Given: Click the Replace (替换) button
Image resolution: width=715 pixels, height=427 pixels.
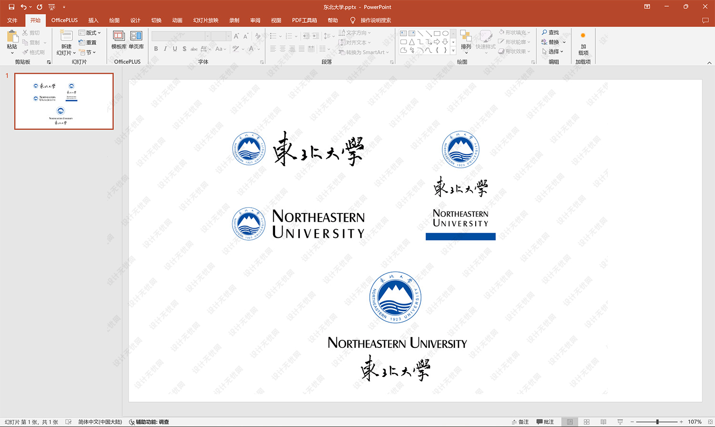Looking at the screenshot, I should [x=550, y=42].
